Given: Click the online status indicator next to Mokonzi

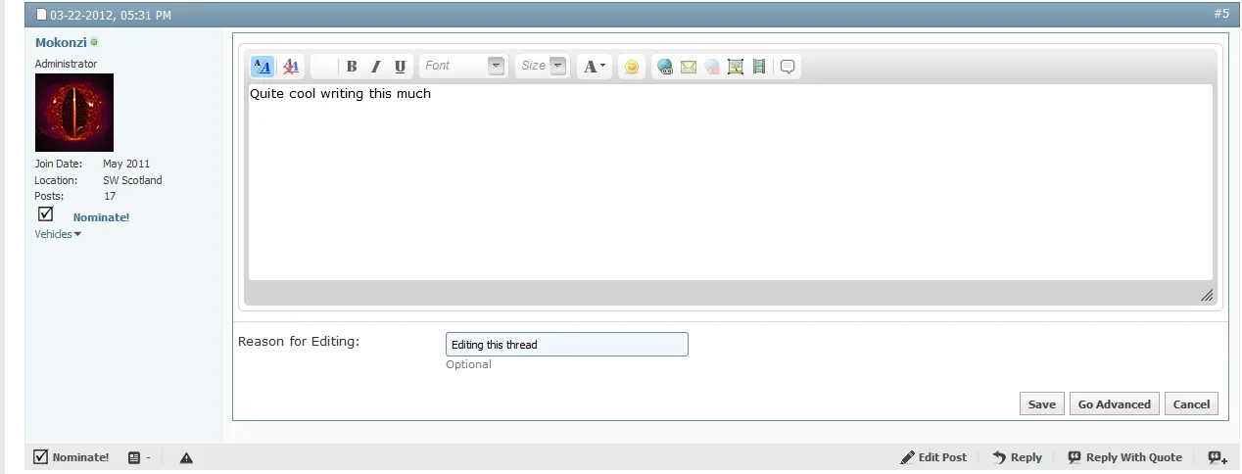Looking at the screenshot, I should [95, 42].
